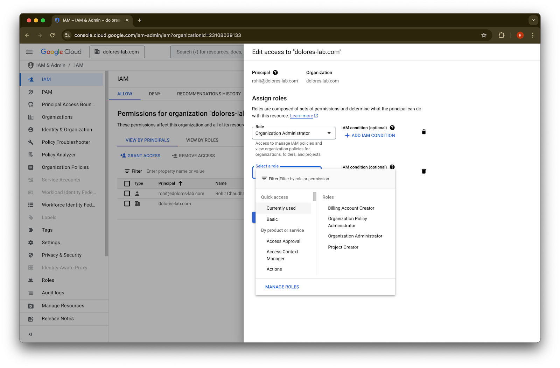Click the Workforce Identity Federation icon

coord(31,205)
